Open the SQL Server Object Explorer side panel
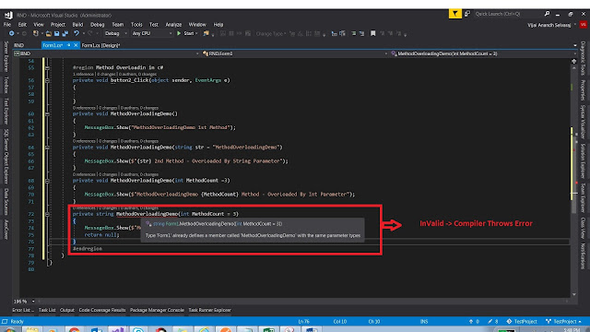Screen dimensions: 590x332 click(x=6, y=157)
